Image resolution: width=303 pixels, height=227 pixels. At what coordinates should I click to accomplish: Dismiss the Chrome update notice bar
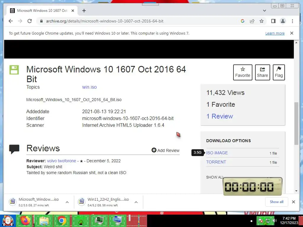(291, 33)
